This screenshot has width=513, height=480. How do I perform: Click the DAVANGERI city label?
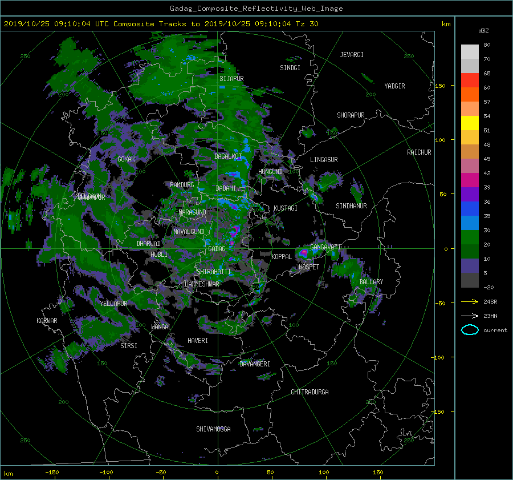coord(255,364)
